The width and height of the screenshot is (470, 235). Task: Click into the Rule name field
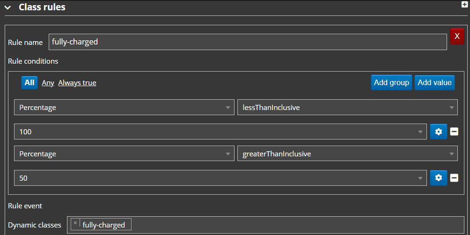(x=248, y=42)
